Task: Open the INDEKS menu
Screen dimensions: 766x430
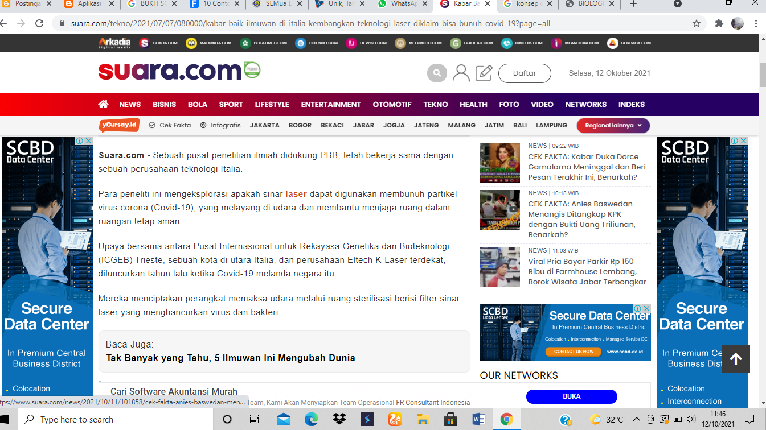Action: 632,105
